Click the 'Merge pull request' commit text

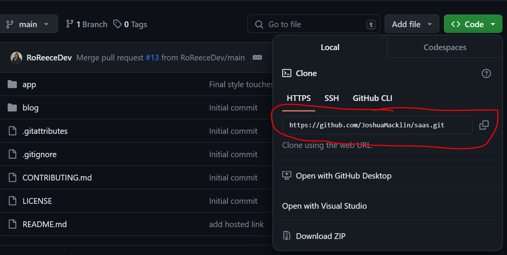(110, 58)
